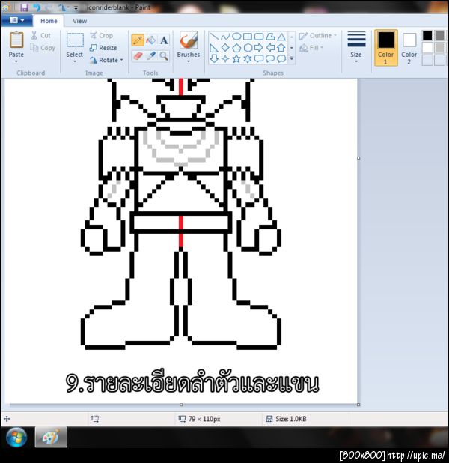The image size is (449, 463).
Task: Choose the Hexagon shape
Action: (x=248, y=47)
